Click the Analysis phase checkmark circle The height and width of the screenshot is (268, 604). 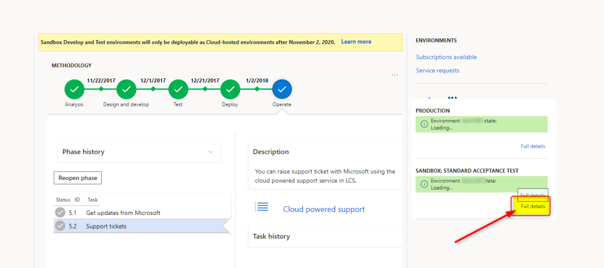click(x=74, y=90)
